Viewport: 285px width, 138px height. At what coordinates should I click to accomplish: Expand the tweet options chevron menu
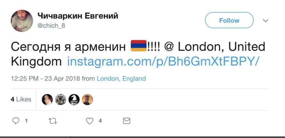(x=265, y=21)
